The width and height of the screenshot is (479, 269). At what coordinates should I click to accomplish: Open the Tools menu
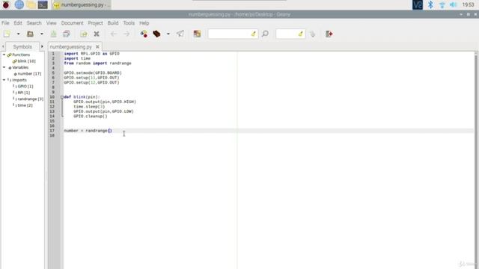click(129, 23)
